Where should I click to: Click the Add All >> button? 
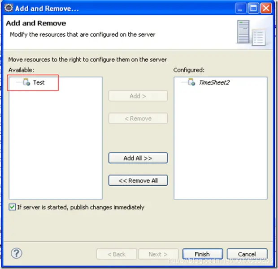click(x=138, y=158)
